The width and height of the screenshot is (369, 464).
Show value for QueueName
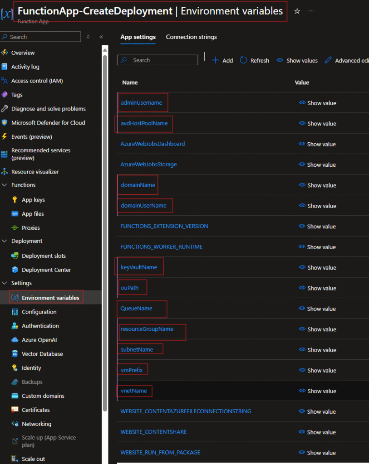point(317,309)
